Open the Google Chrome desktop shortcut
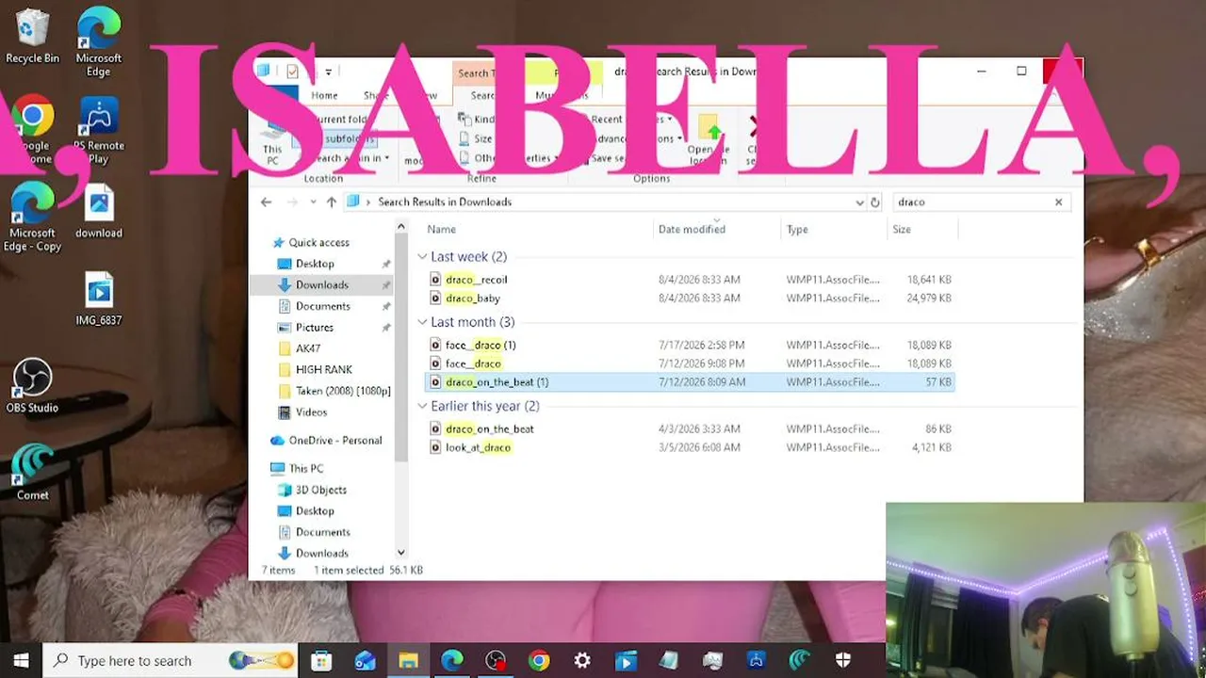Image resolution: width=1206 pixels, height=678 pixels. point(32,130)
